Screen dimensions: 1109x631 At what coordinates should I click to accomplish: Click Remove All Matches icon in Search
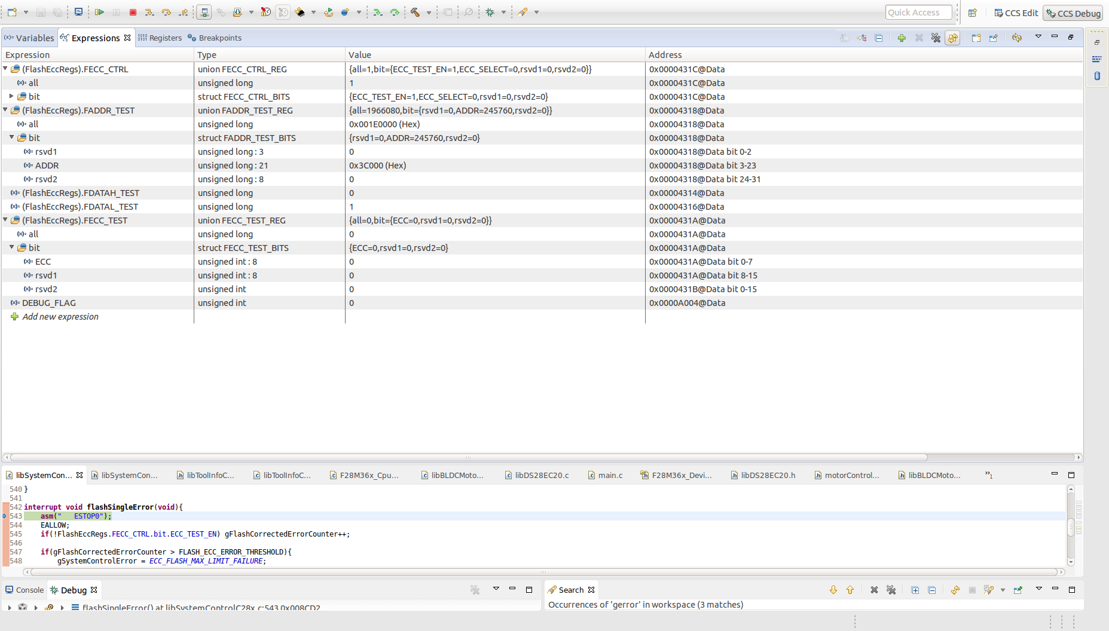pos(891,590)
